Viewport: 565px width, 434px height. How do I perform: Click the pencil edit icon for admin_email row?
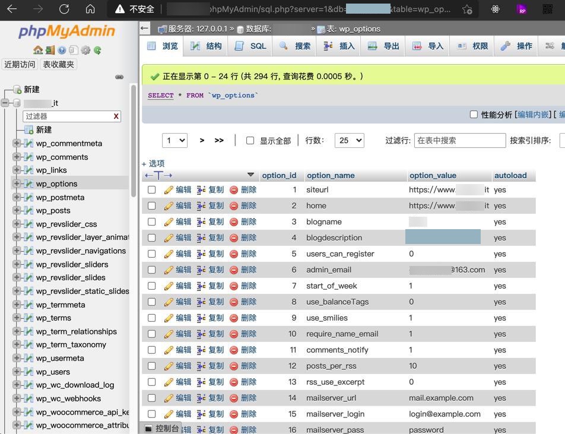coord(169,270)
